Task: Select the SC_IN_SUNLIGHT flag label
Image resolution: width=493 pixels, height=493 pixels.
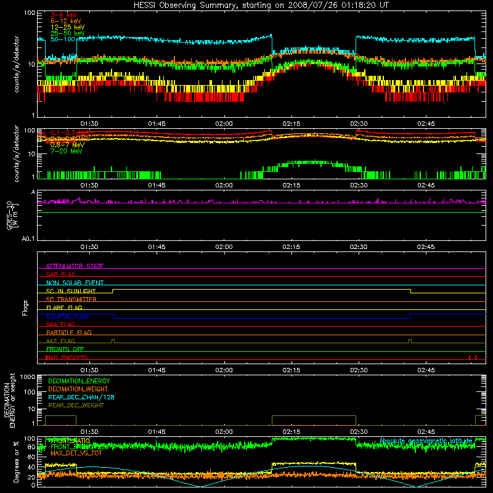Action: point(71,291)
